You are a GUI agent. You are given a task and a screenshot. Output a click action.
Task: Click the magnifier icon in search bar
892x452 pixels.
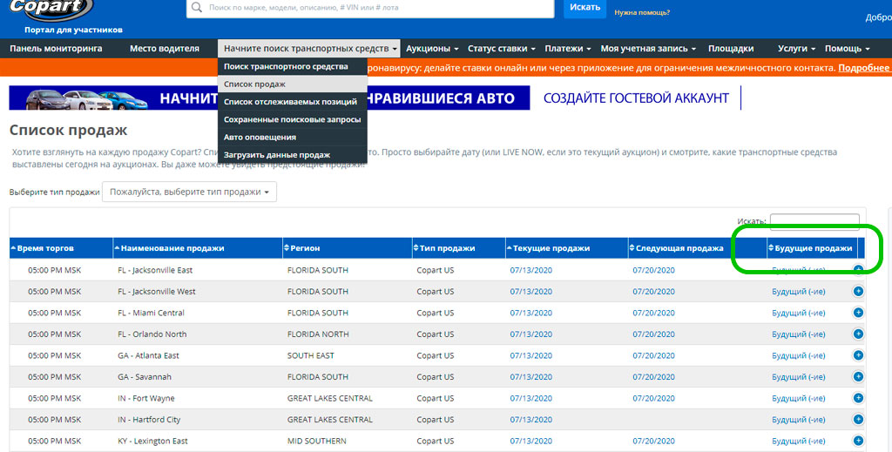[x=197, y=7]
